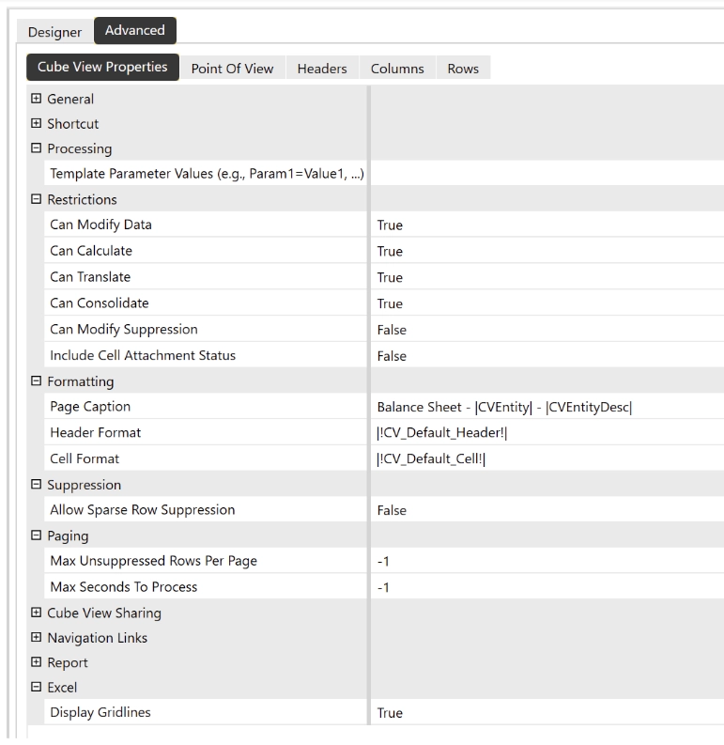The width and height of the screenshot is (724, 745).
Task: Switch to the Designer tab
Action: [54, 32]
